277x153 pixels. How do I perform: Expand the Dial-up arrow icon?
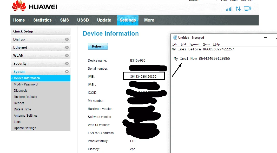(67, 39)
